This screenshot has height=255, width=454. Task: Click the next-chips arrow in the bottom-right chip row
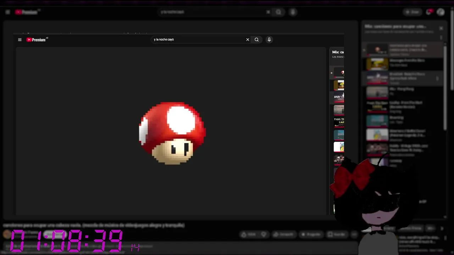(x=442, y=229)
